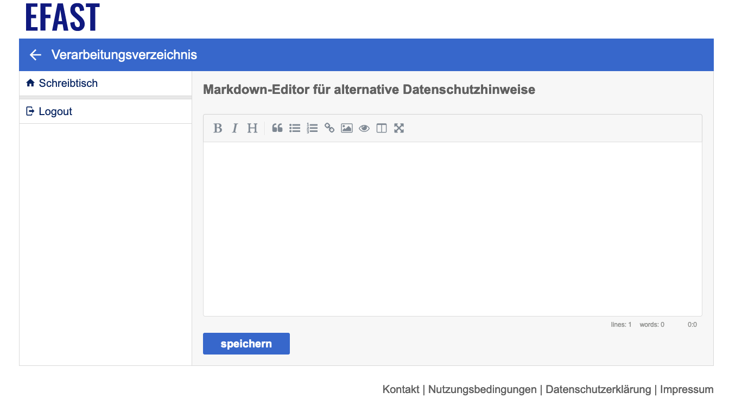
Task: Open the Datenschutzerklärung page
Action: coord(598,389)
